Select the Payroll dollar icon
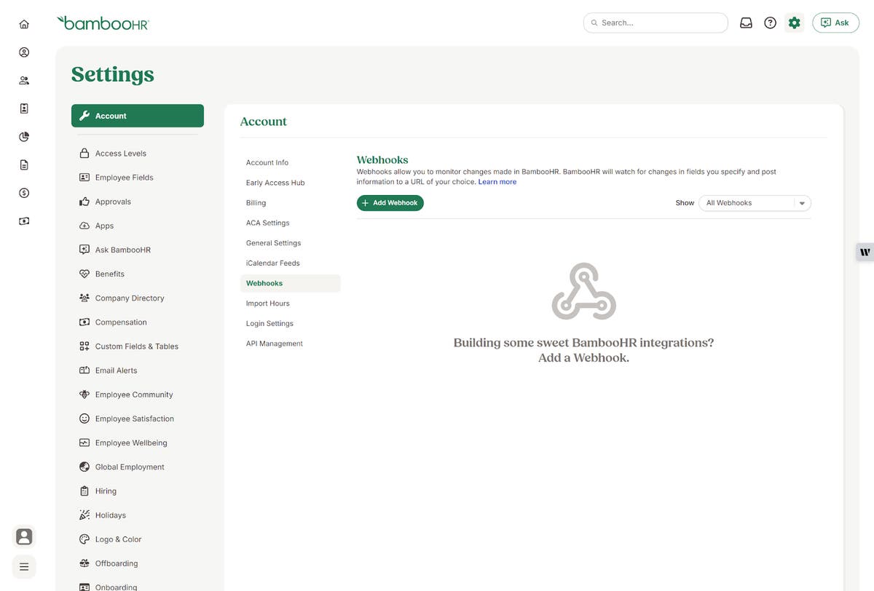This screenshot has height=591, width=874. (x=23, y=192)
